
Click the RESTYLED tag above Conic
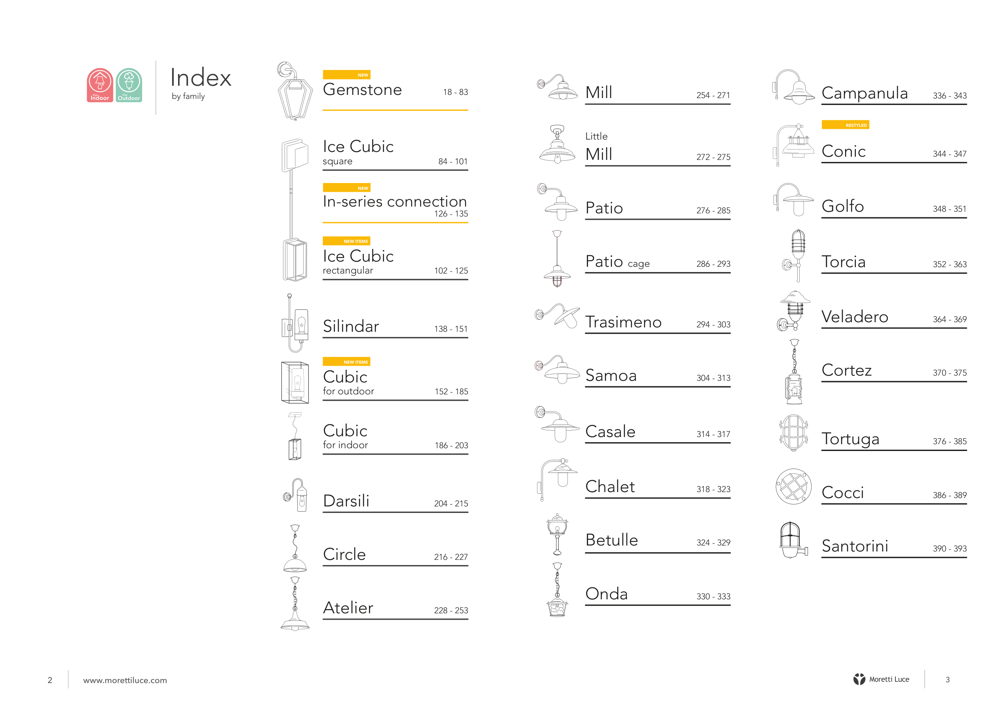point(845,125)
